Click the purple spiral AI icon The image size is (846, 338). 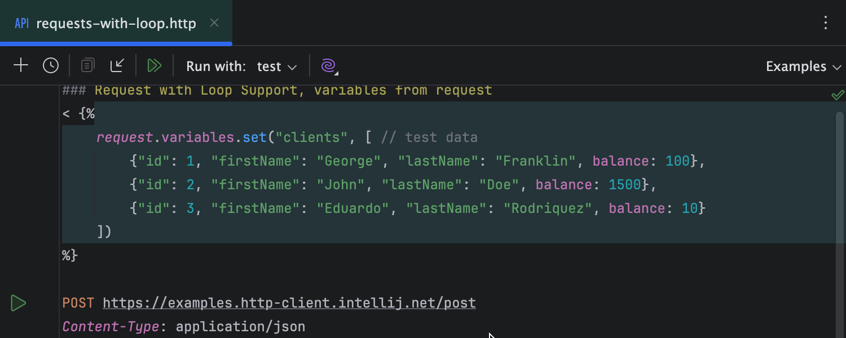pyautogui.click(x=328, y=66)
